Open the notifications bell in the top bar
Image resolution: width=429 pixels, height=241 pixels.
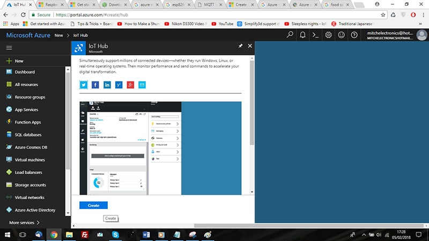pos(303,35)
